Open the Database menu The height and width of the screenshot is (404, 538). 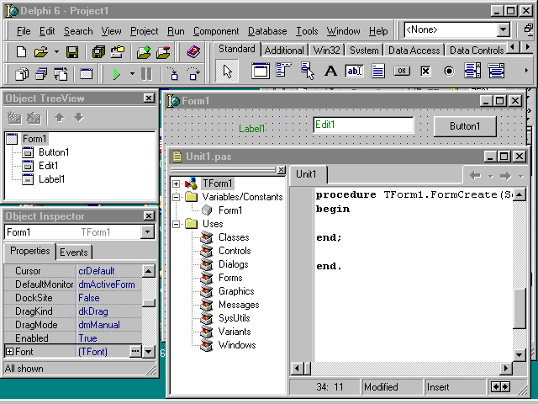[x=267, y=31]
